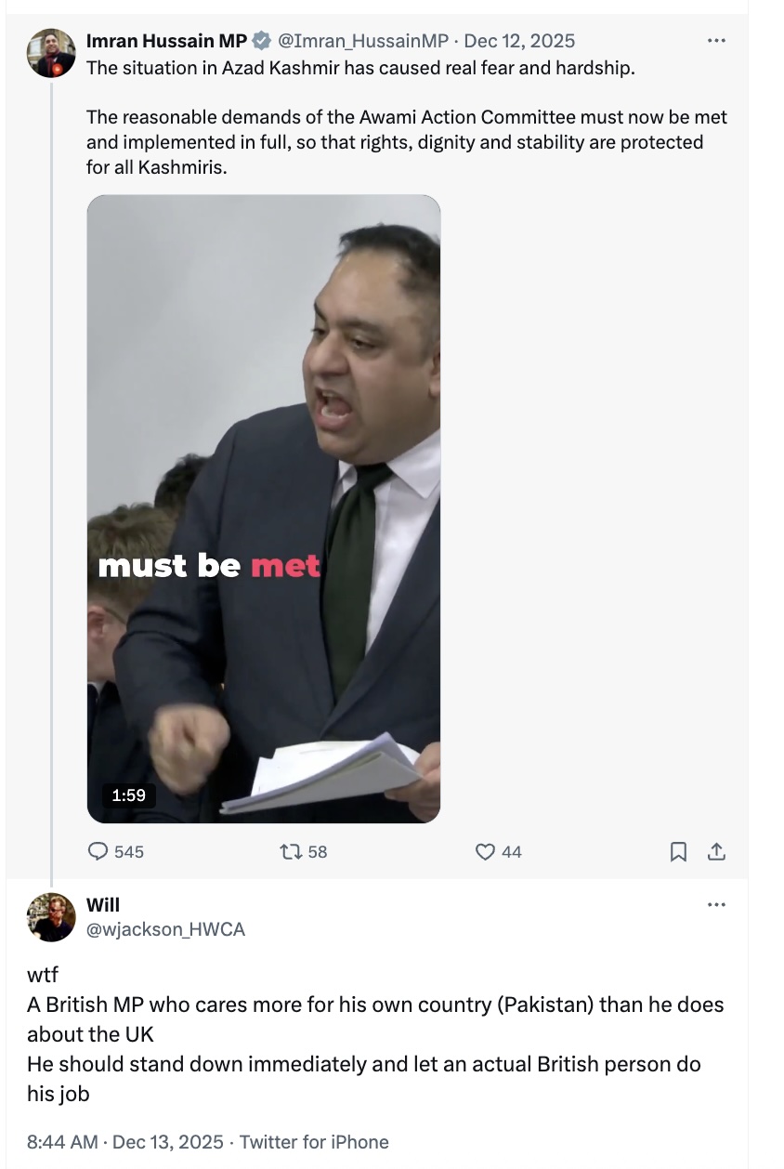Click the Twitter for iPhone source link
784x1169 pixels.
[314, 1142]
